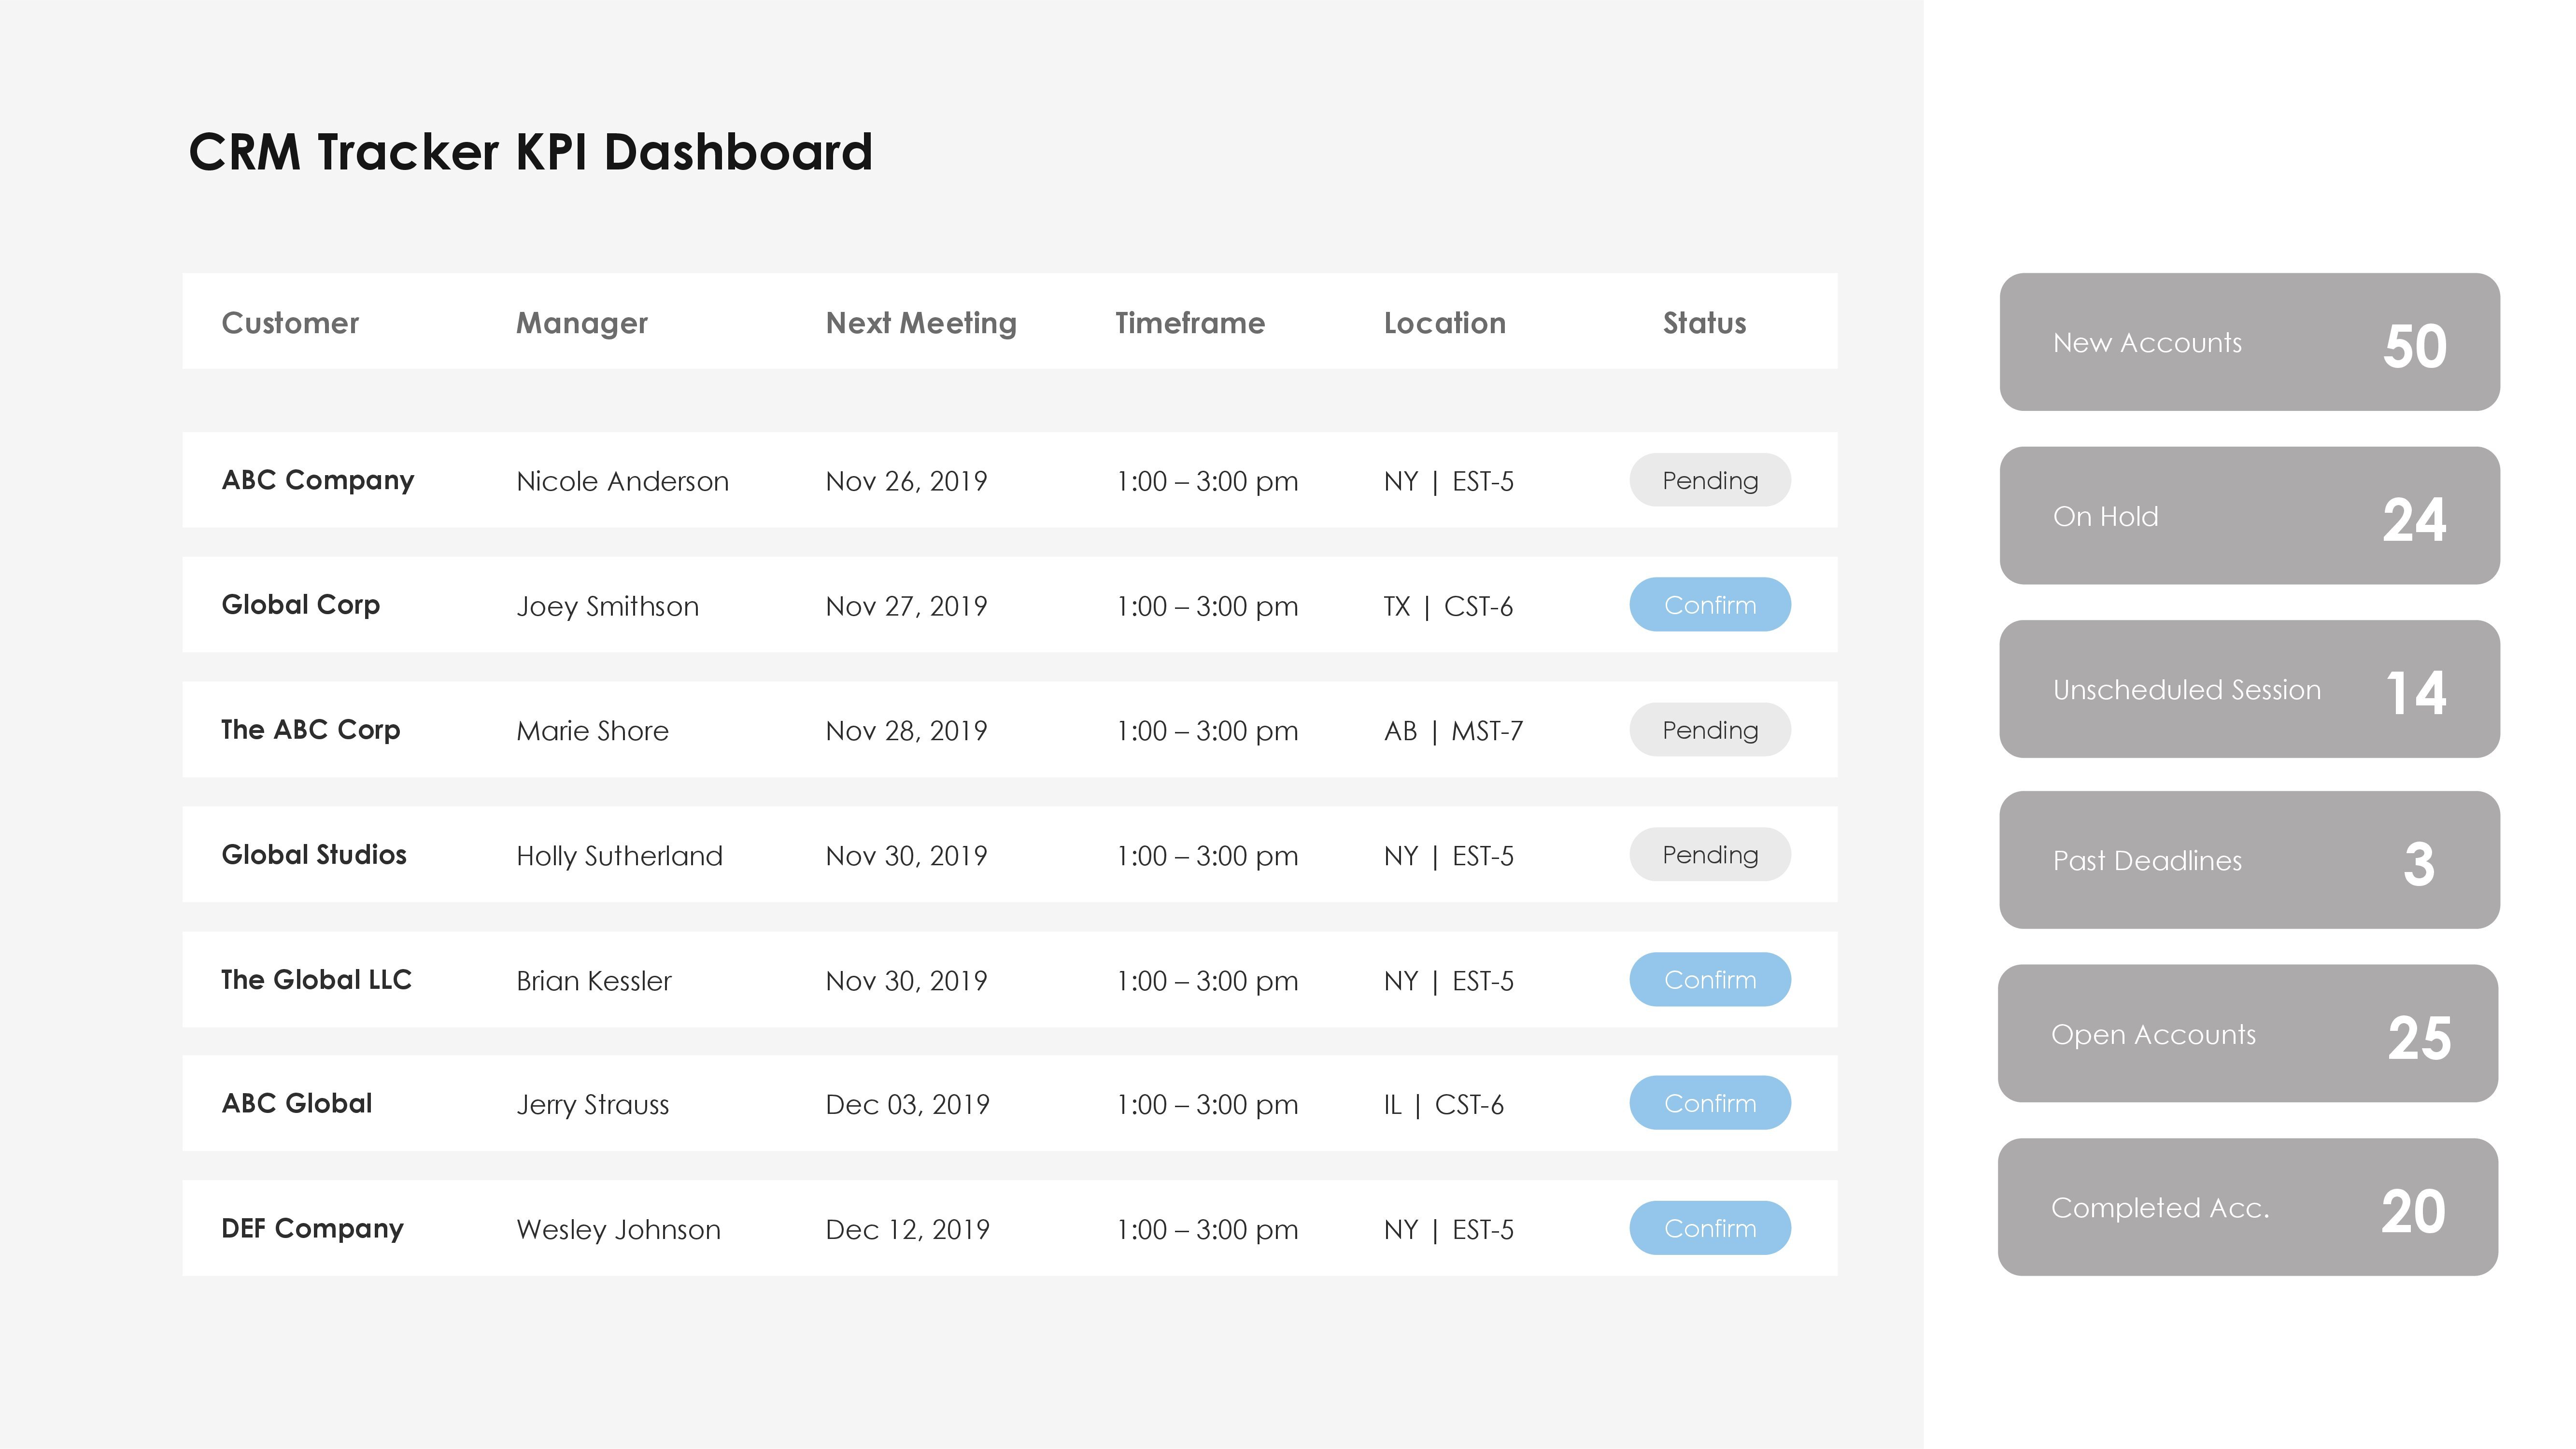Select The Global LLC customer name

coord(316,979)
